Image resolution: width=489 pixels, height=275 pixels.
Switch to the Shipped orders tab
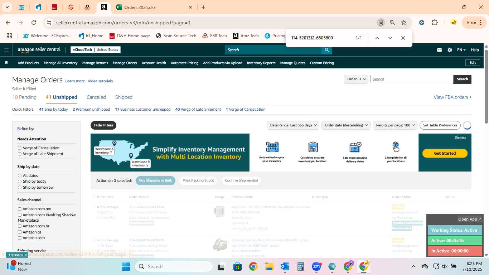pyautogui.click(x=124, y=97)
